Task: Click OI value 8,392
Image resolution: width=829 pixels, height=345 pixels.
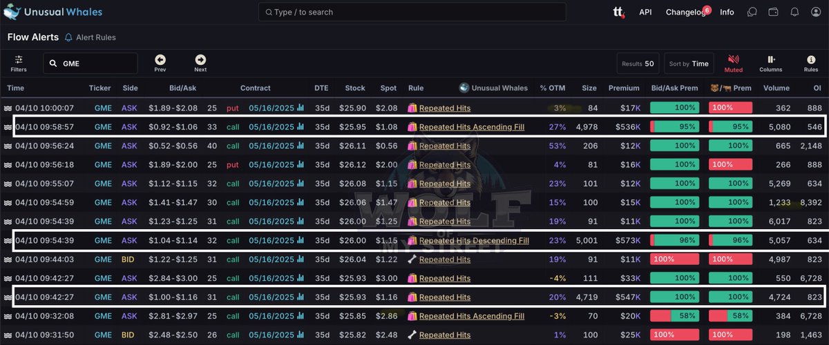Action: coord(811,202)
